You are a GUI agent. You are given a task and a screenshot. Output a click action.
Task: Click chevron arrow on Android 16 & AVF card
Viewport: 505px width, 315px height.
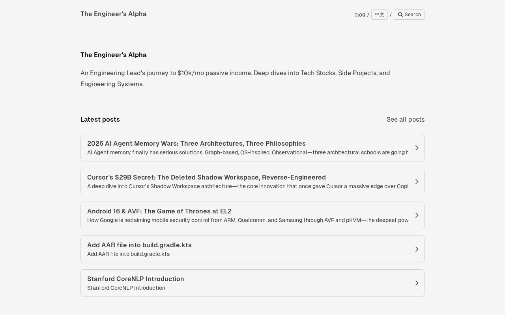click(417, 215)
